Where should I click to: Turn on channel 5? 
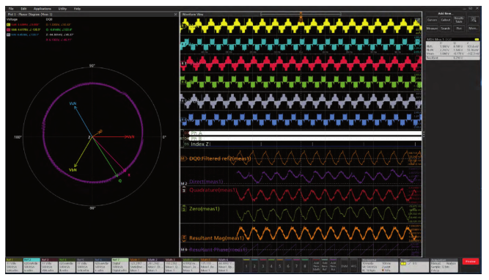280,265
